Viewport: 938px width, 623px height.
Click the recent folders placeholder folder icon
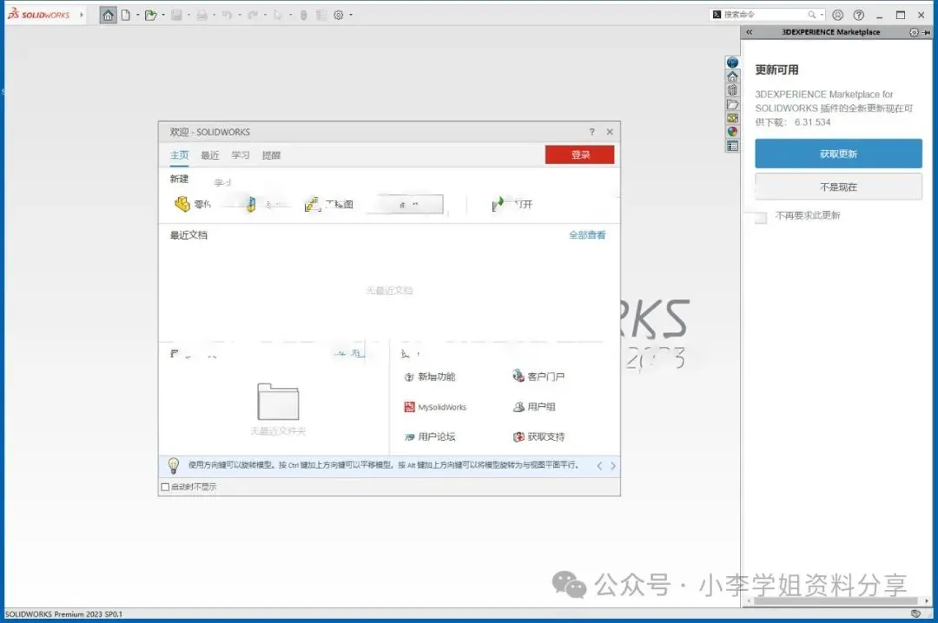tap(278, 402)
